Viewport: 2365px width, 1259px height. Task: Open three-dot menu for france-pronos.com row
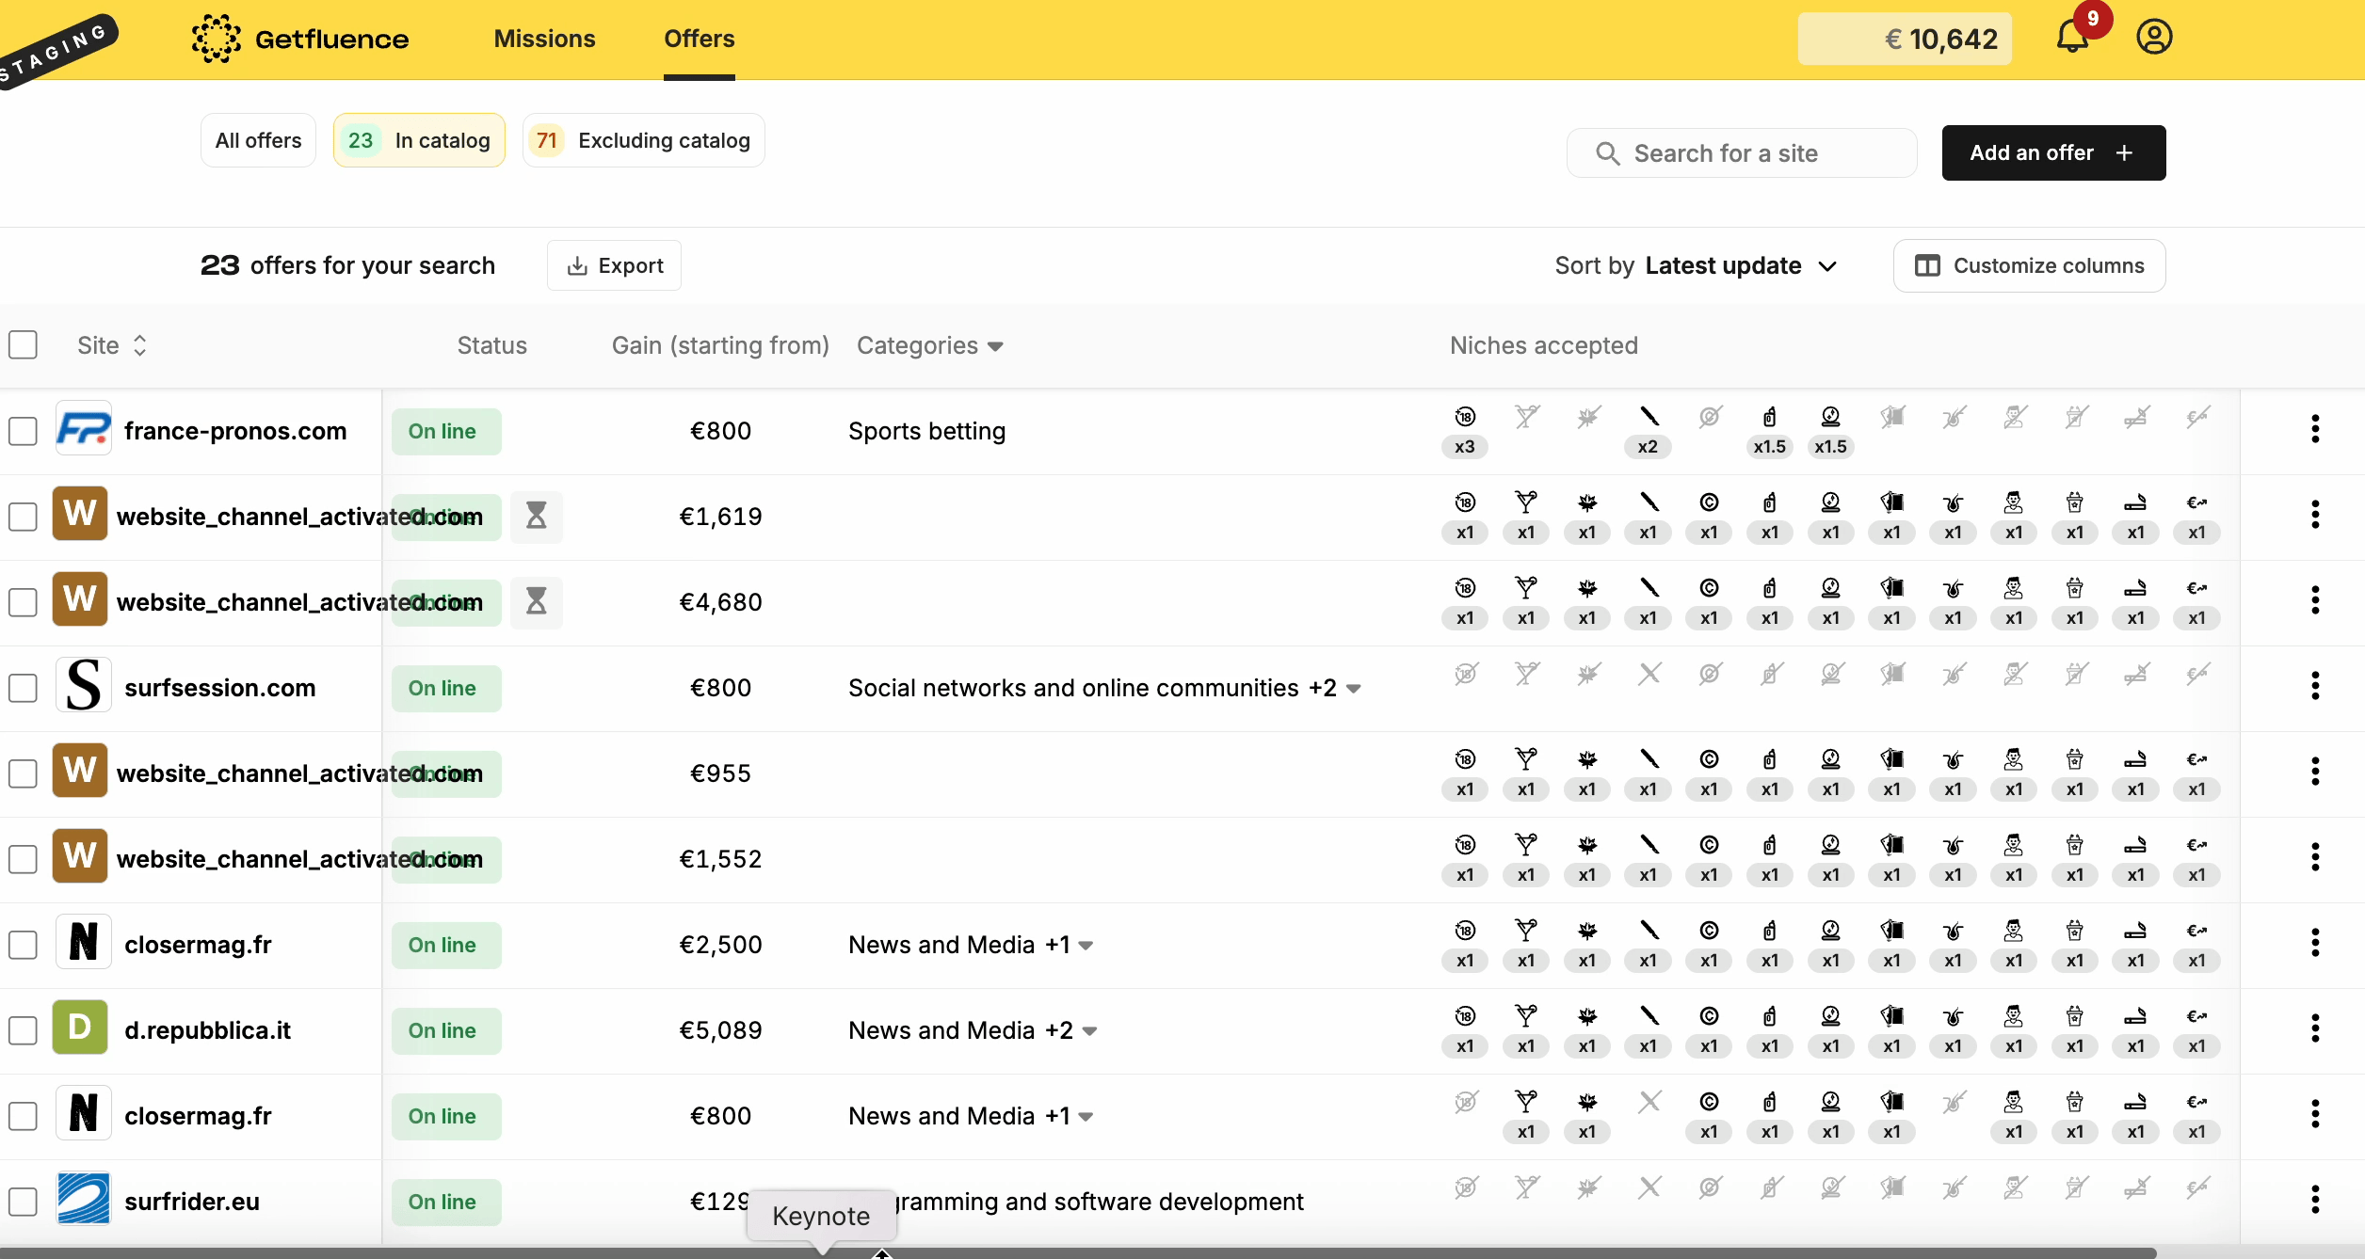[x=2315, y=430]
